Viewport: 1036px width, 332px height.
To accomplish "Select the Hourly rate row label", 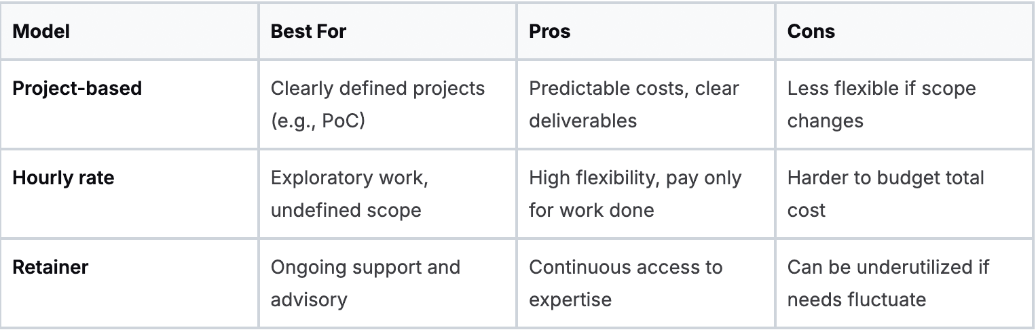I will tap(64, 178).
